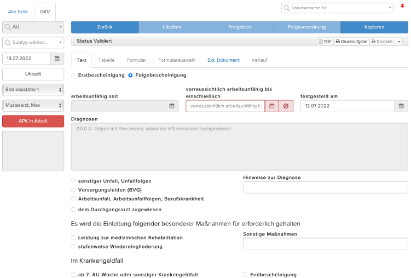Clear date with red prohibit icon

pyautogui.click(x=286, y=106)
